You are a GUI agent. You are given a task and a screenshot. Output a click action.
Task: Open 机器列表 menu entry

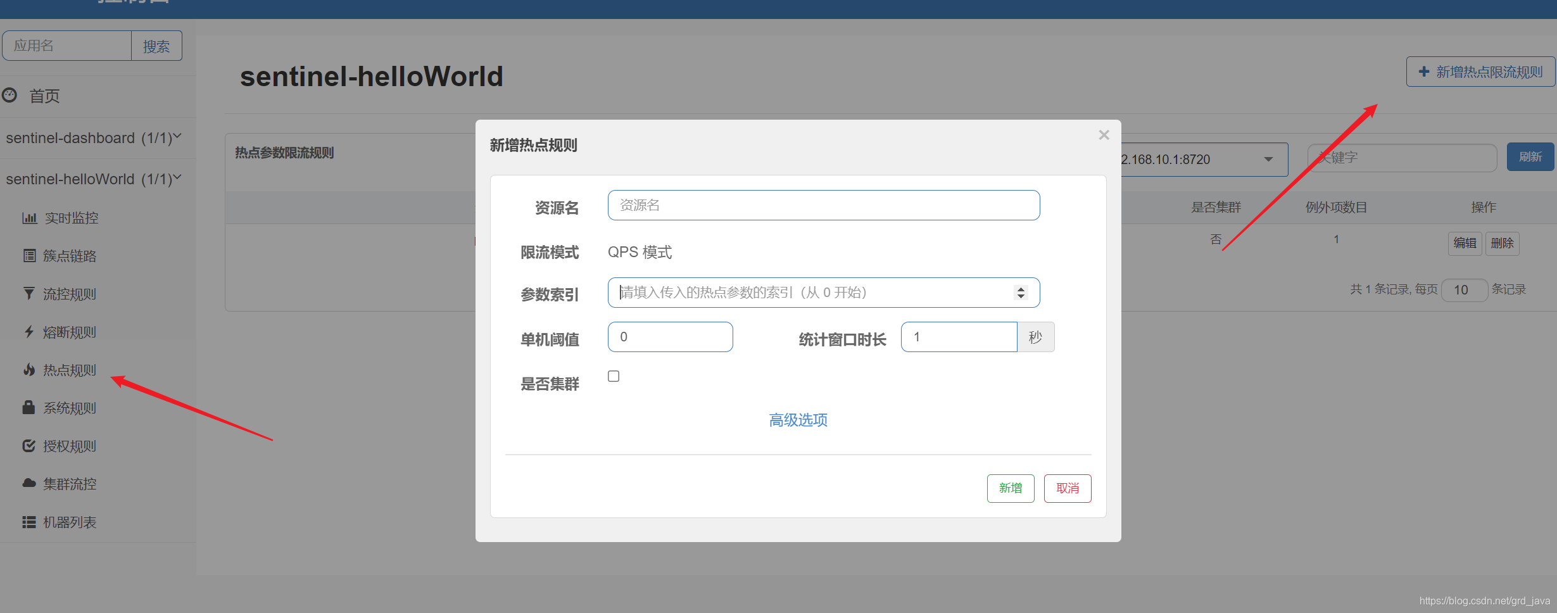coord(70,522)
